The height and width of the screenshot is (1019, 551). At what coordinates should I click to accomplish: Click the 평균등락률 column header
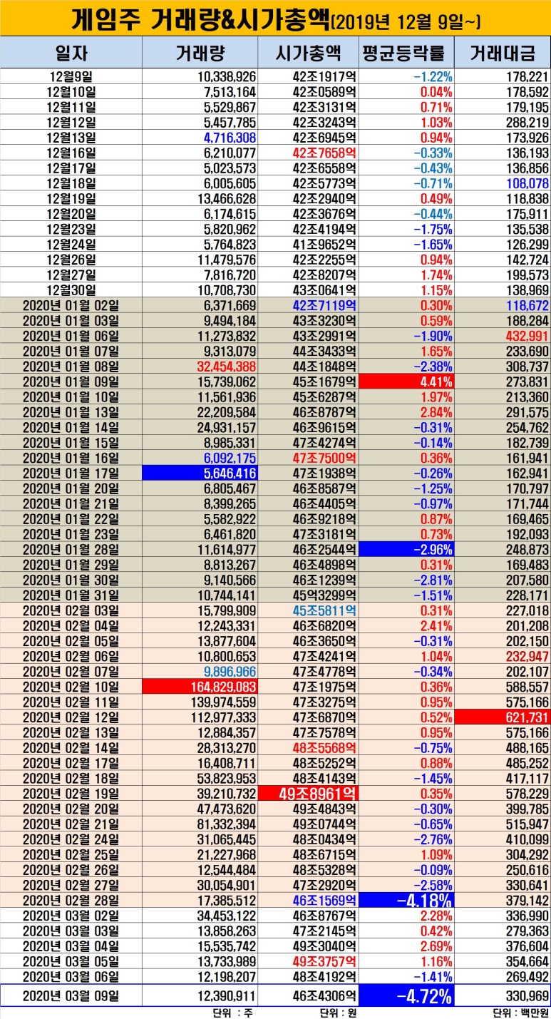[x=406, y=53]
